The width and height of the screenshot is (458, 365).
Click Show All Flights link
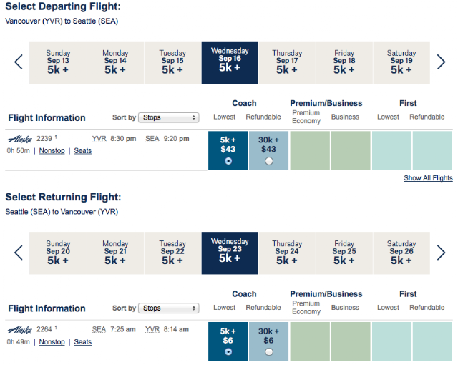[428, 178]
